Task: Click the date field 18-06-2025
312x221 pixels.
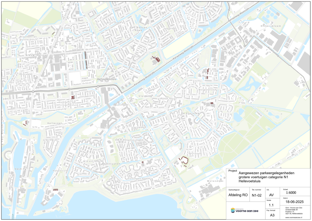Action: (294, 202)
